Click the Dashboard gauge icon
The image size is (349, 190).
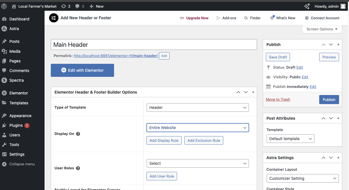tap(4, 19)
